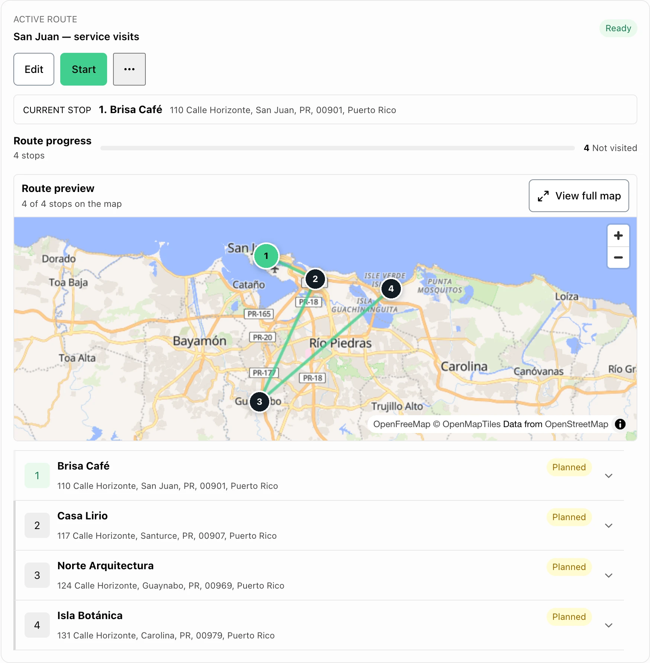
Task: Select map marker 4 near Isla Verde
Action: tap(391, 289)
